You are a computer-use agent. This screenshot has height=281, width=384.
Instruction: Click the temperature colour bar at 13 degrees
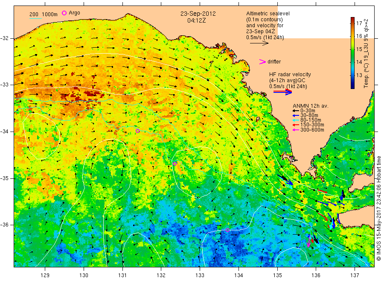(x=352, y=75)
